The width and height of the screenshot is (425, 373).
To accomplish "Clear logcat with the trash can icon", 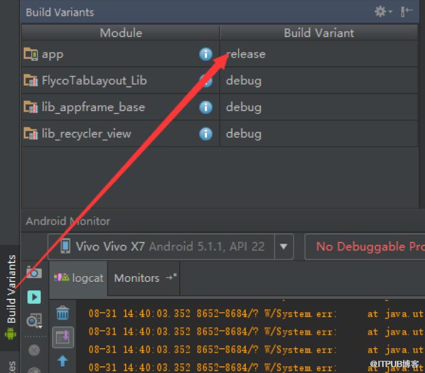I will click(x=63, y=313).
